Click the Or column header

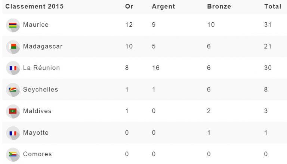(129, 6)
